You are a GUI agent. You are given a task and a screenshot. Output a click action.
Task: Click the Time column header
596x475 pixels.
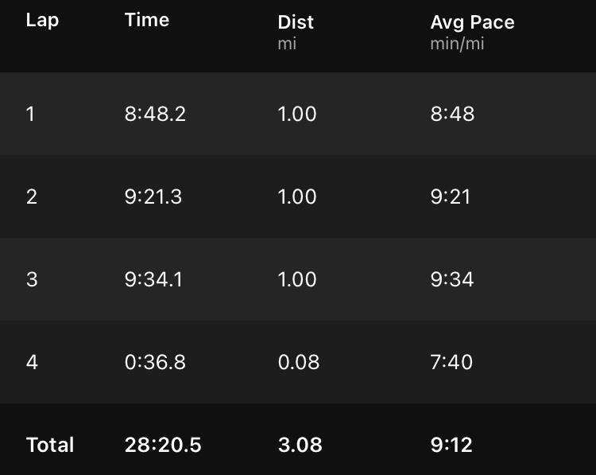click(147, 21)
